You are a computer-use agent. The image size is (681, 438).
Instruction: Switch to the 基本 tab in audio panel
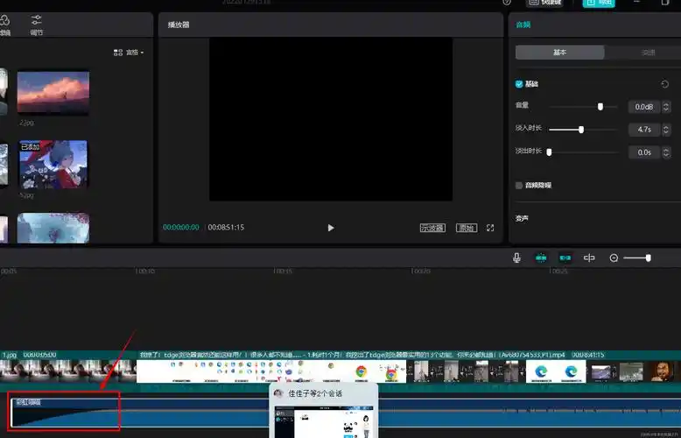tap(559, 53)
